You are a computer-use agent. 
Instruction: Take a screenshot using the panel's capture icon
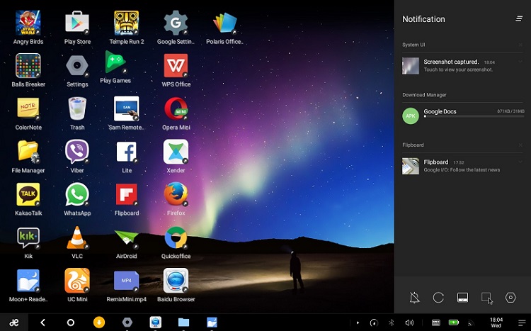(487, 298)
